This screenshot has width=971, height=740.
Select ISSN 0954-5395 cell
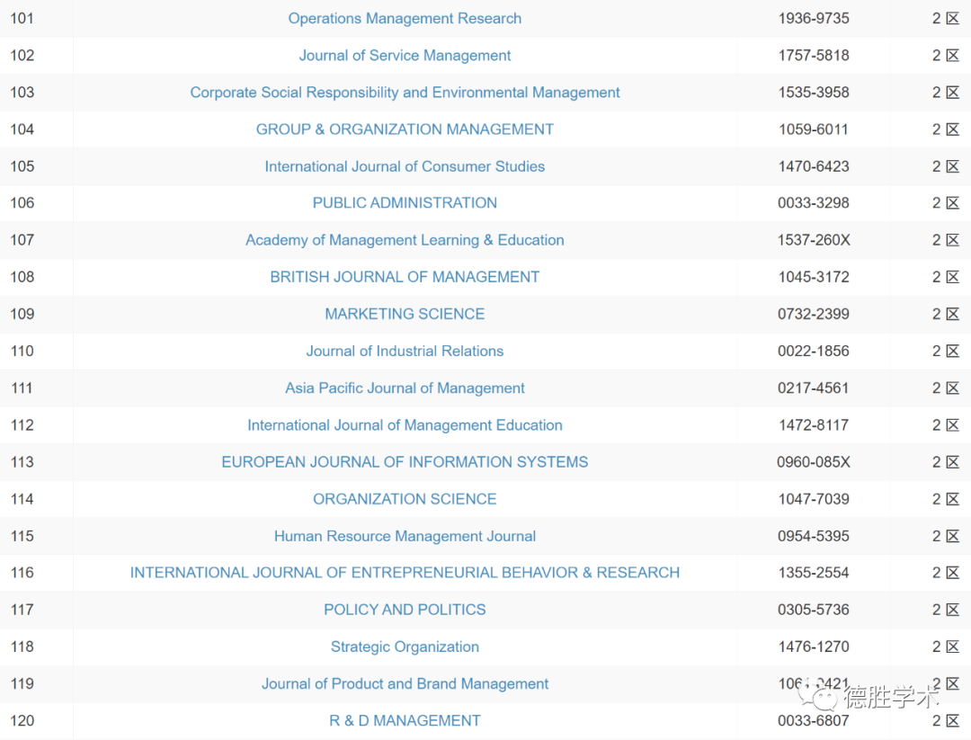[813, 536]
